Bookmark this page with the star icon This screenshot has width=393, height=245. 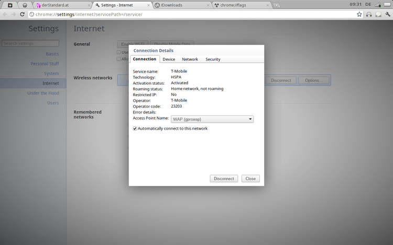[359, 14]
